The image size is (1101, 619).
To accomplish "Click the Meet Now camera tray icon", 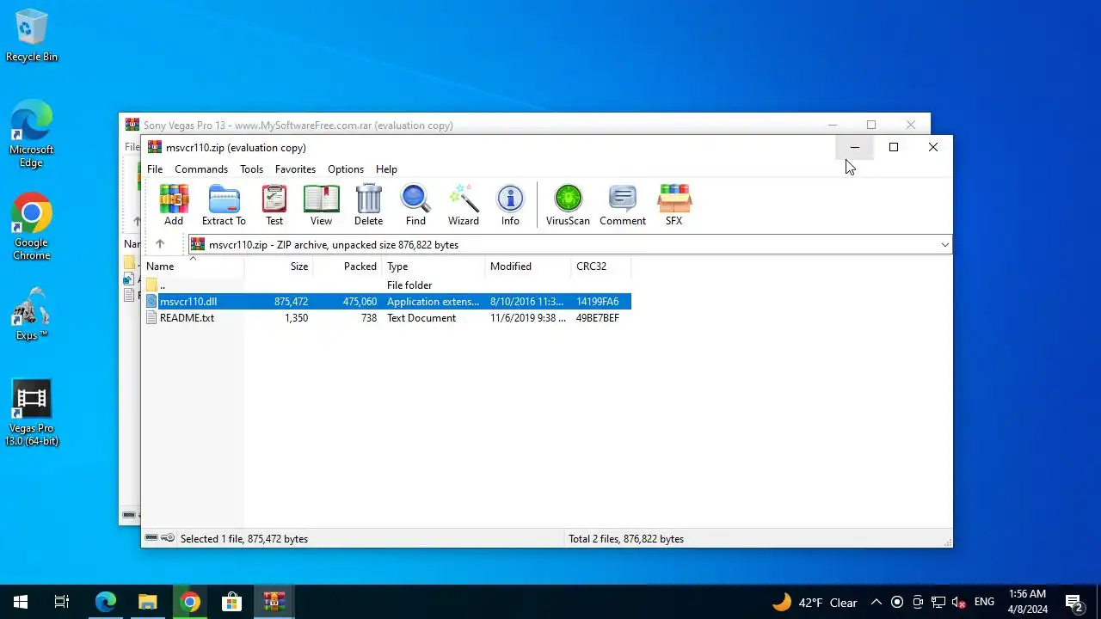I will click(x=918, y=602).
